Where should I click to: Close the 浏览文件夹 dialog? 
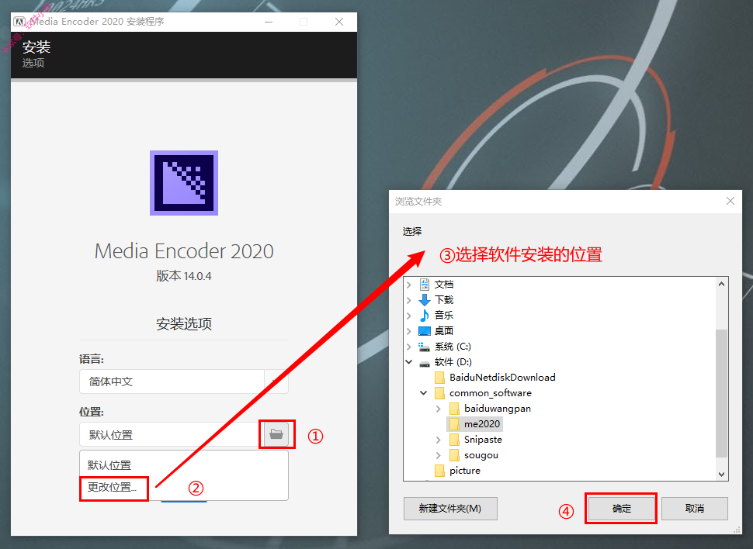coord(730,201)
